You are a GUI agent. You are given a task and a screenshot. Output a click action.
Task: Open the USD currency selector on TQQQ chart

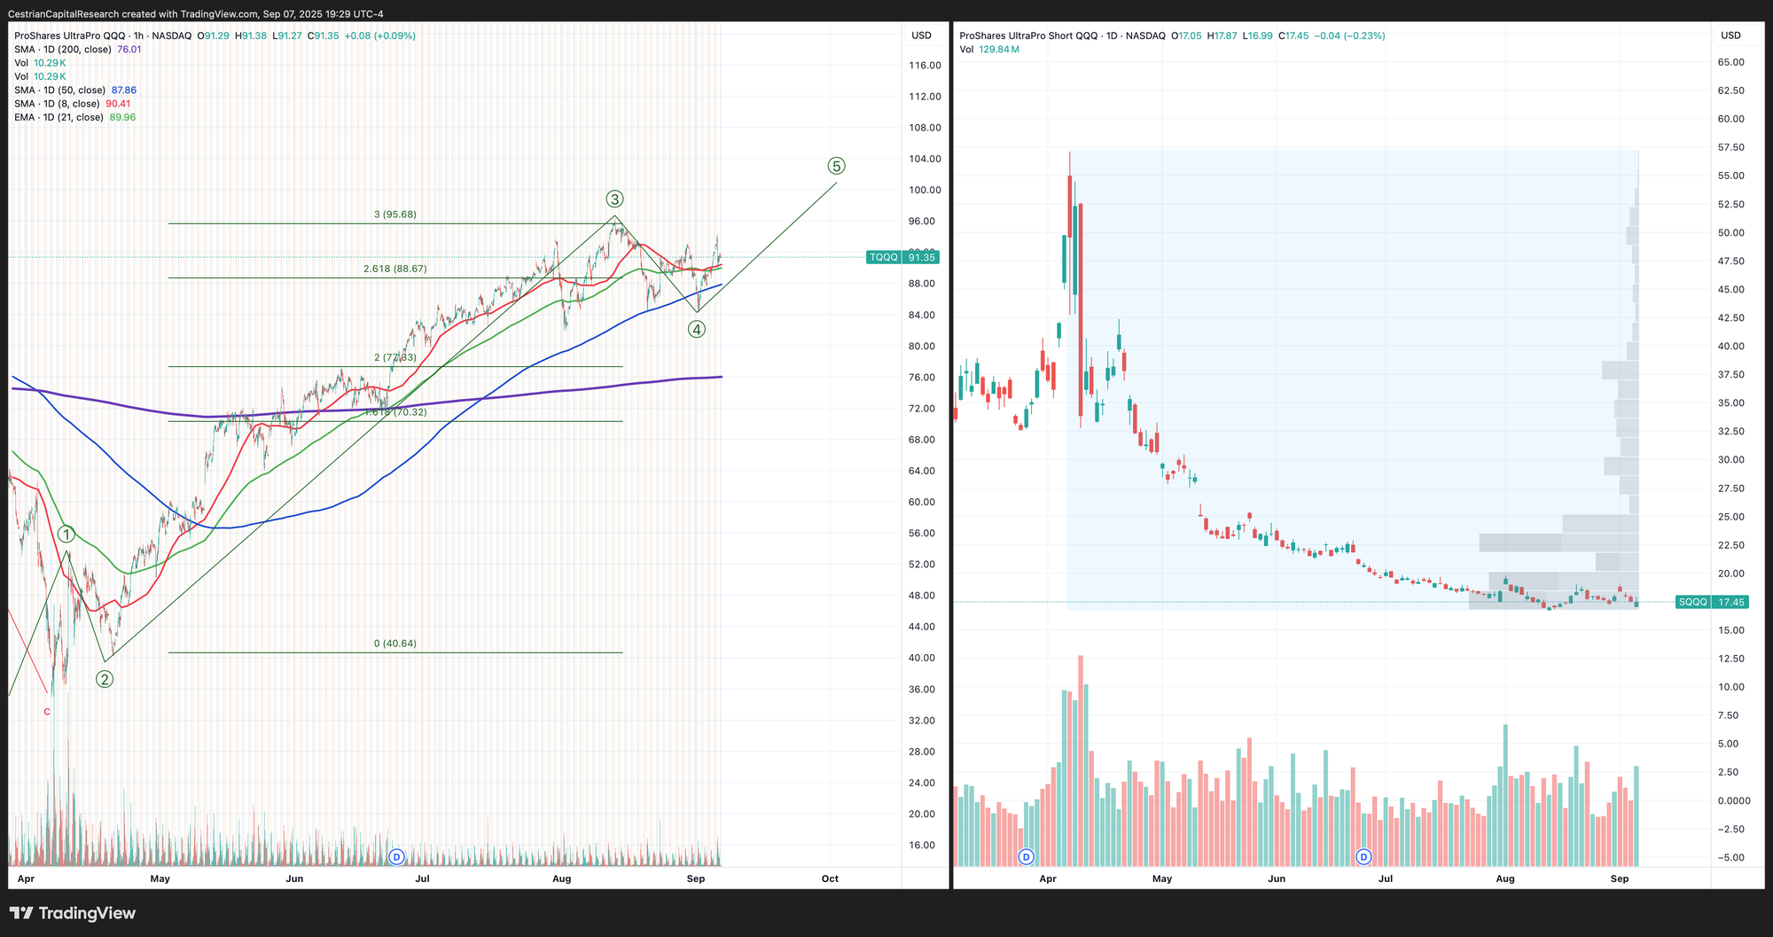(x=921, y=35)
